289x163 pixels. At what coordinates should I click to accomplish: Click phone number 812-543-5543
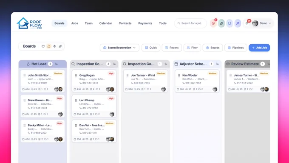pyautogui.click(x=90, y=83)
